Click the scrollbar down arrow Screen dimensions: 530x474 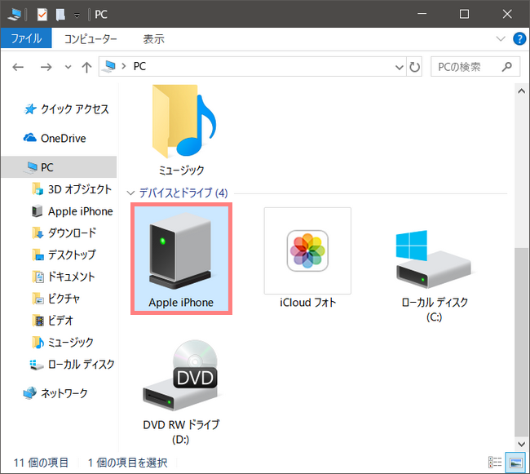click(x=521, y=444)
